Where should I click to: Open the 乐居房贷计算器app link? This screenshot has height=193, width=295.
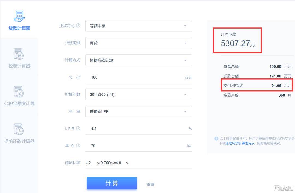[x=240, y=143]
